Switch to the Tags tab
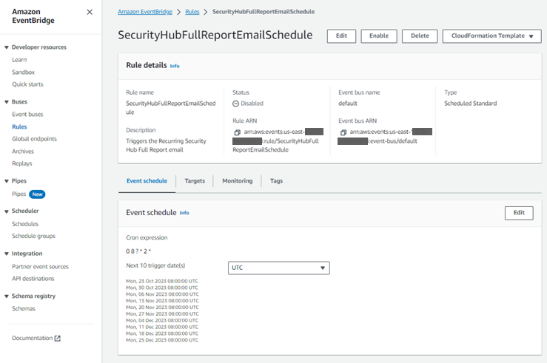Viewport: 547px width, 363px height. 276,181
